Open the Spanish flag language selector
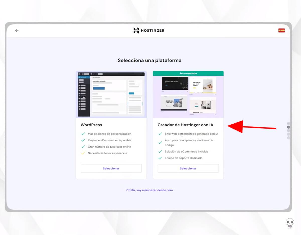 point(281,31)
